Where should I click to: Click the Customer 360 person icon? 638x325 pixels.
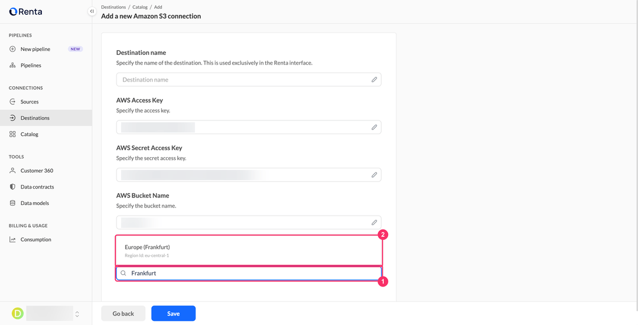(12, 171)
